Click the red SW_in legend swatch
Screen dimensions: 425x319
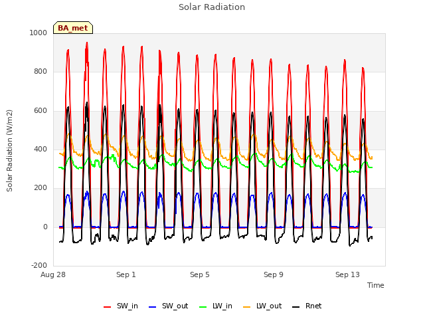tap(108, 307)
